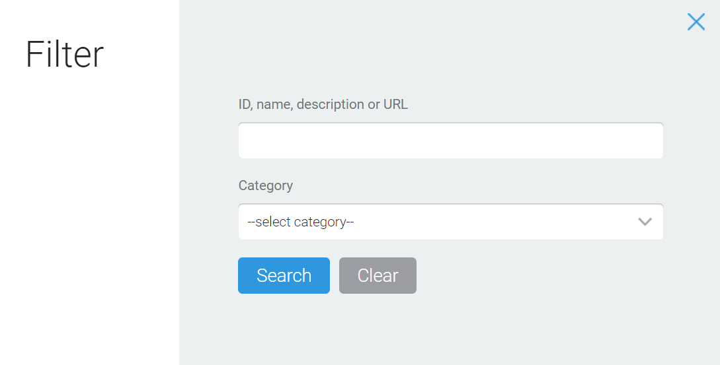The width and height of the screenshot is (720, 365).
Task: Focus the ID, name, description or URL field
Action: point(450,141)
